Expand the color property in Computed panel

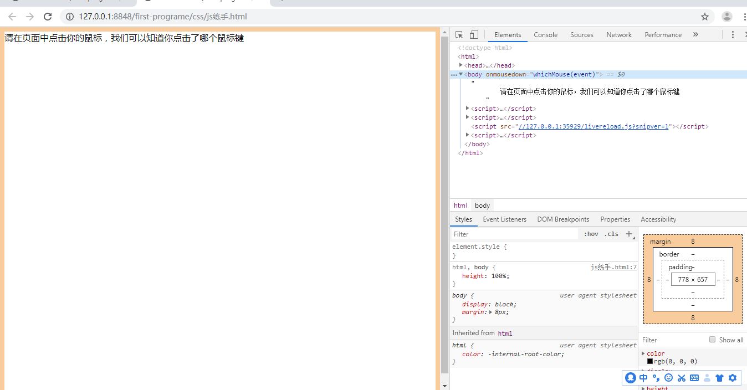pos(644,353)
